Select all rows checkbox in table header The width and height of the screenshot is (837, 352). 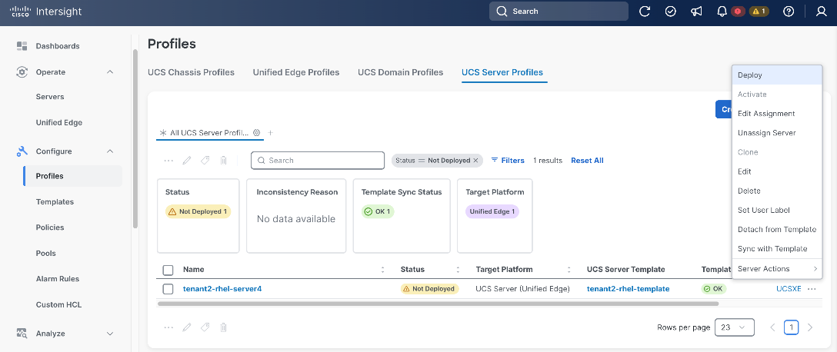pyautogui.click(x=168, y=270)
